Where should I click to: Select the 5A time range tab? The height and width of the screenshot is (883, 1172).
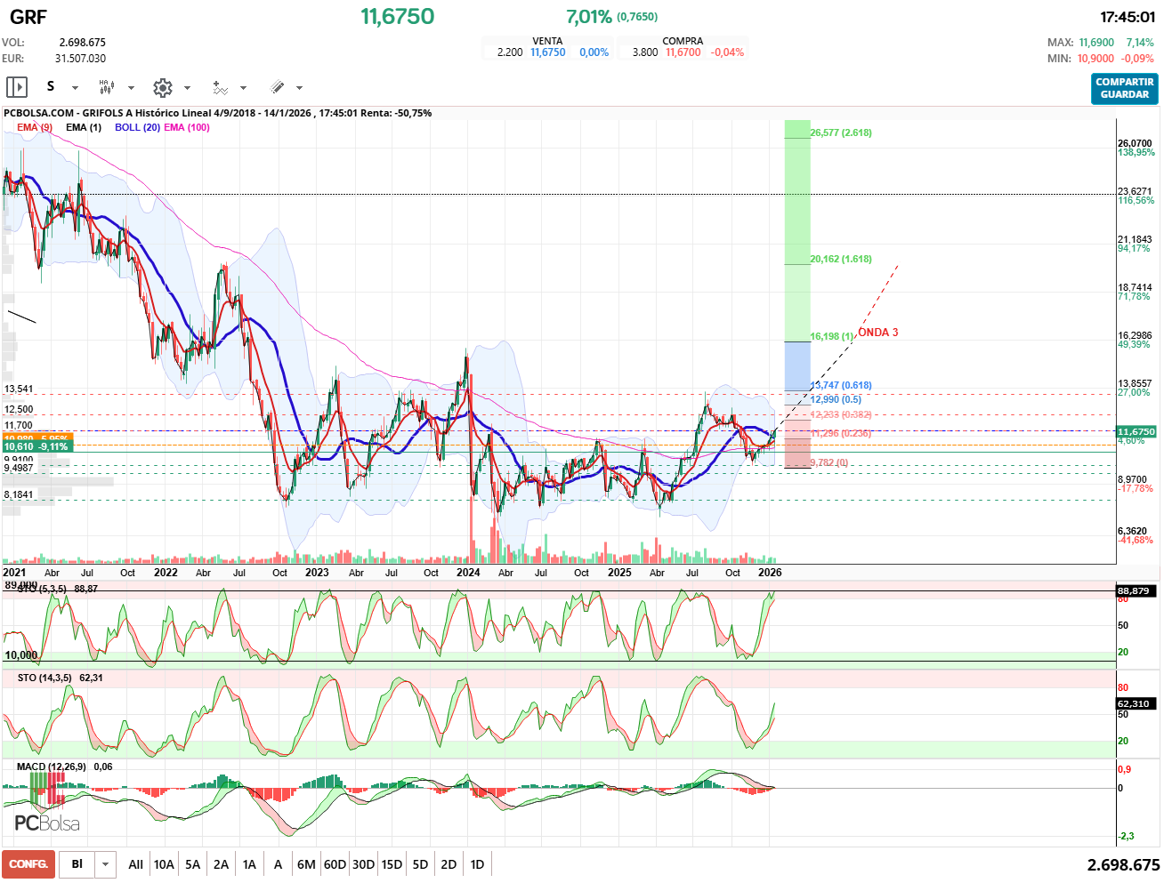(192, 864)
